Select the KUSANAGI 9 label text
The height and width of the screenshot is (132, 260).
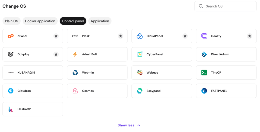click(26, 73)
